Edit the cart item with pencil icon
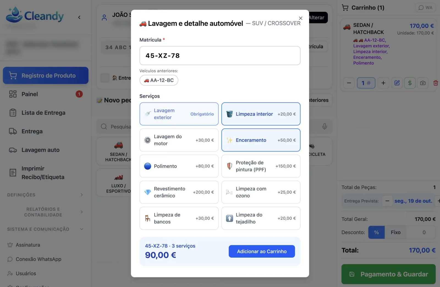 click(397, 83)
